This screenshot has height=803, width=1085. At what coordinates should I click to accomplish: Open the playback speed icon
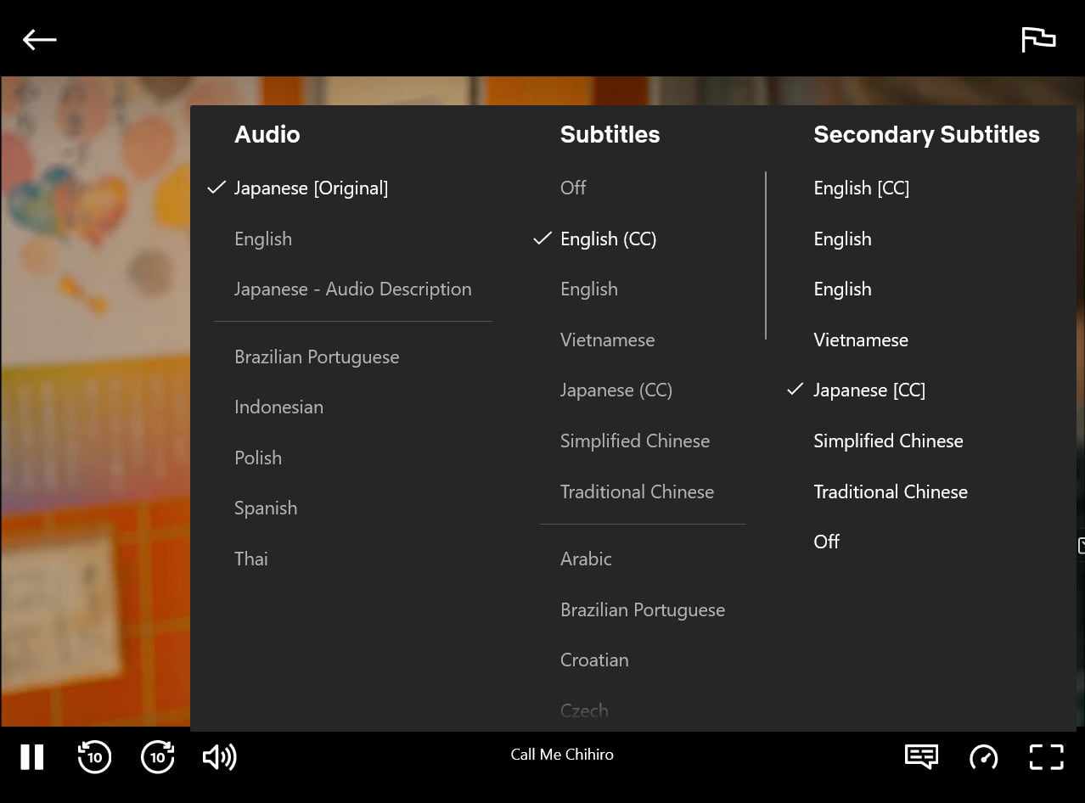click(x=983, y=756)
